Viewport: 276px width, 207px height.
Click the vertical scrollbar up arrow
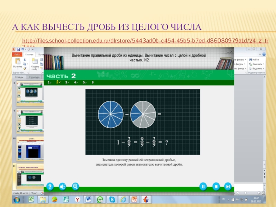tap(264, 77)
